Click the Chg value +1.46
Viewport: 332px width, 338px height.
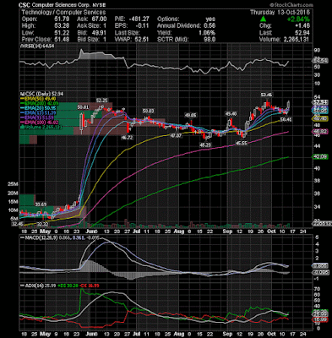tap(302, 26)
